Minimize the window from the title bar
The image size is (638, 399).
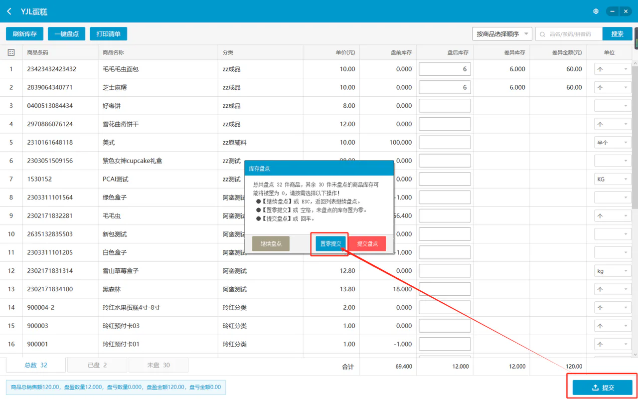613,11
